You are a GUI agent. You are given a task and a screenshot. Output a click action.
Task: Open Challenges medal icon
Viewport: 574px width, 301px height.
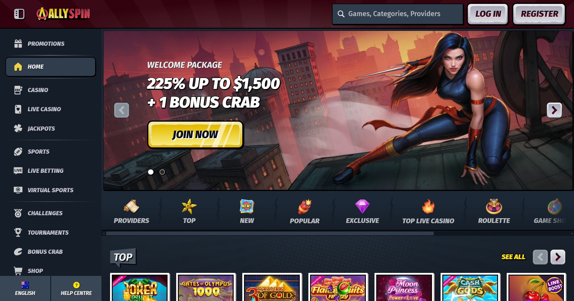coord(18,213)
